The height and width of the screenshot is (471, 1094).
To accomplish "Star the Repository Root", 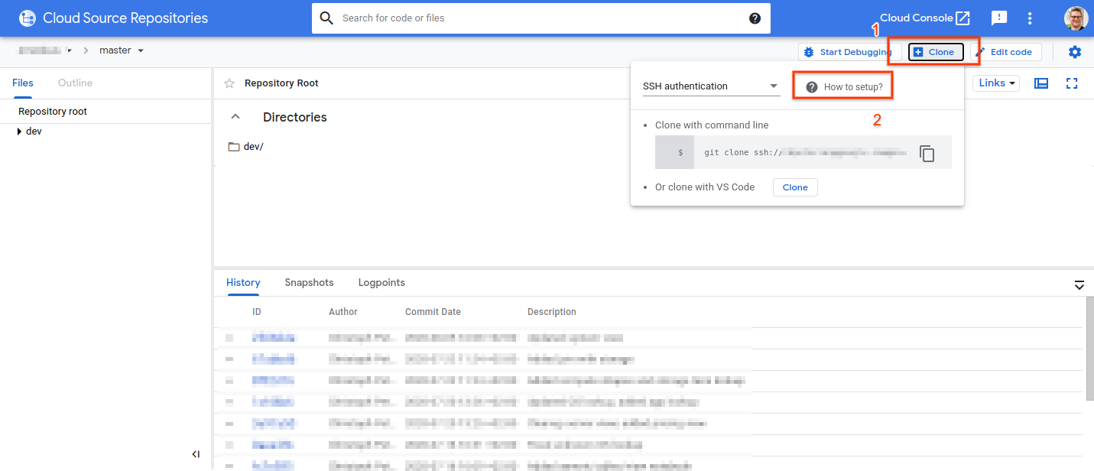I will [229, 83].
